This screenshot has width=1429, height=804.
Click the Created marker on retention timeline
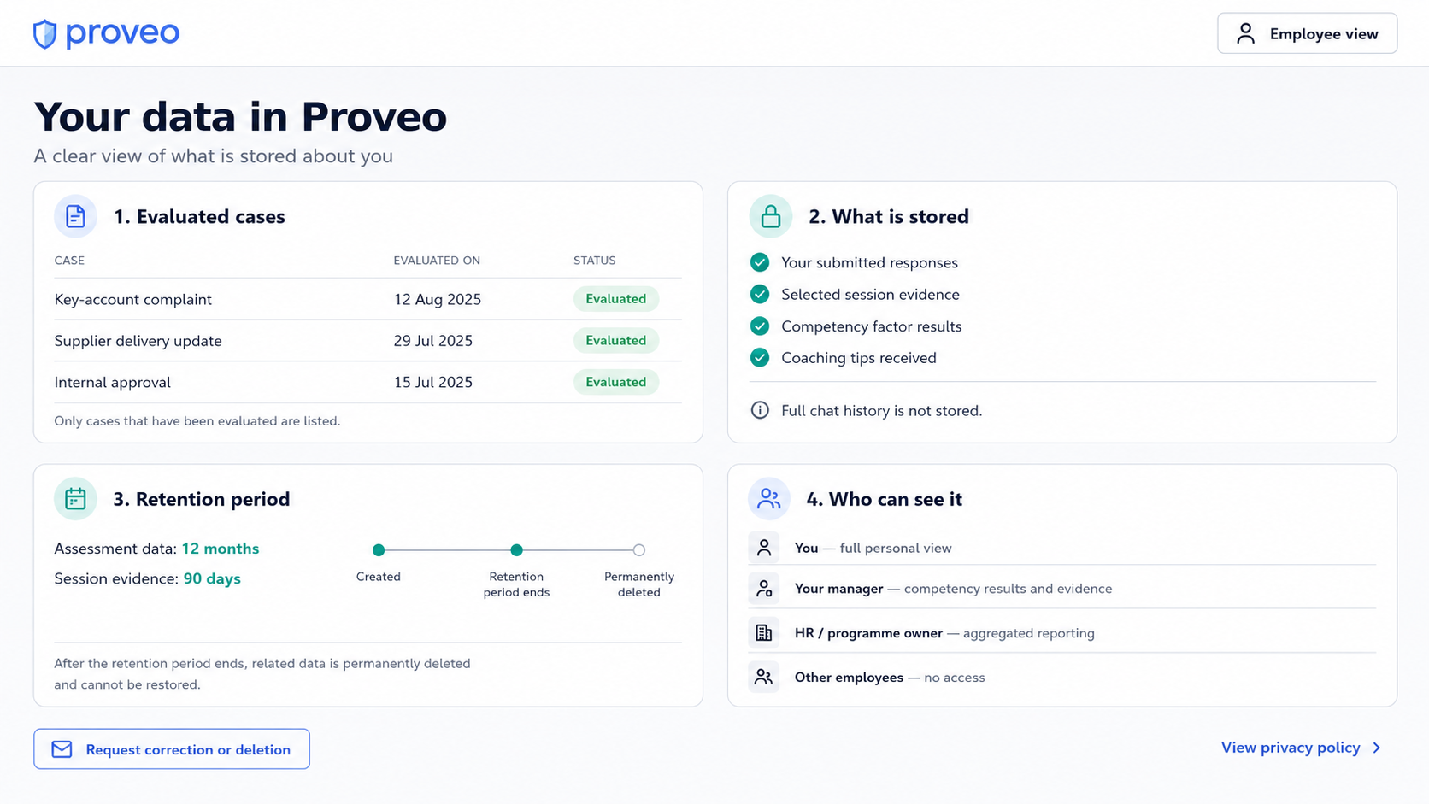tap(379, 550)
